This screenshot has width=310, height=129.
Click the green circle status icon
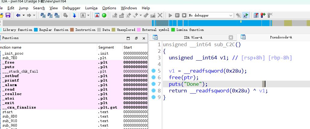pyautogui.click(x=104, y=15)
